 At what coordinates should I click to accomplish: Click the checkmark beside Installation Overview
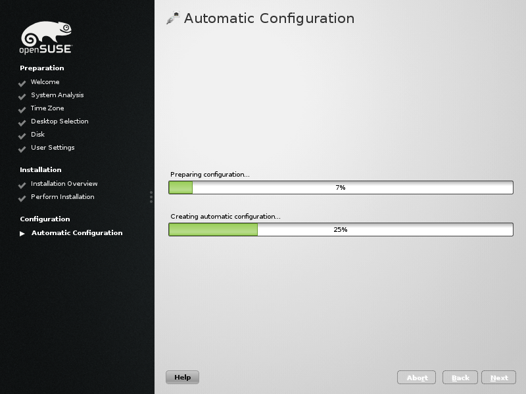pyautogui.click(x=22, y=185)
